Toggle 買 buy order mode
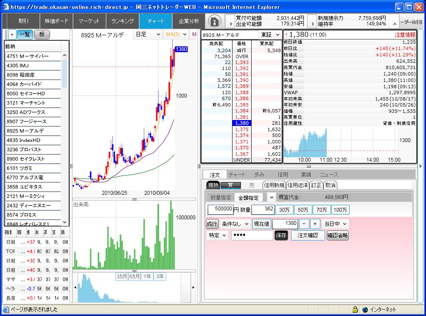 click(x=230, y=185)
